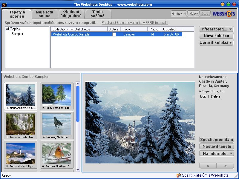Select the Neuschwanstein Castle thumbnail
Screen dimensions: 239x179
pos(21,96)
